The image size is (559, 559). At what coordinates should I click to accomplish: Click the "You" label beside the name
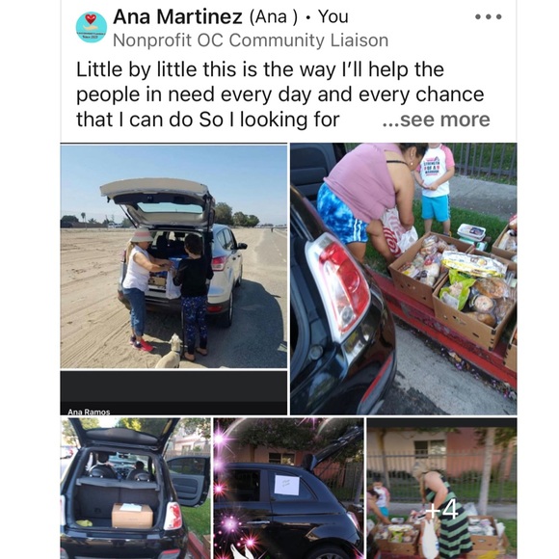pos(333,16)
